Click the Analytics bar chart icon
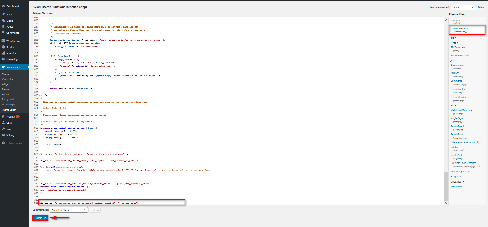 (x=3, y=53)
